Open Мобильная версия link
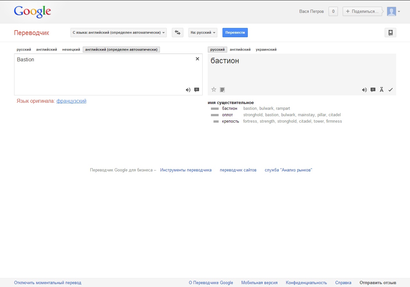Screen dimensions: 410x287 259,283
